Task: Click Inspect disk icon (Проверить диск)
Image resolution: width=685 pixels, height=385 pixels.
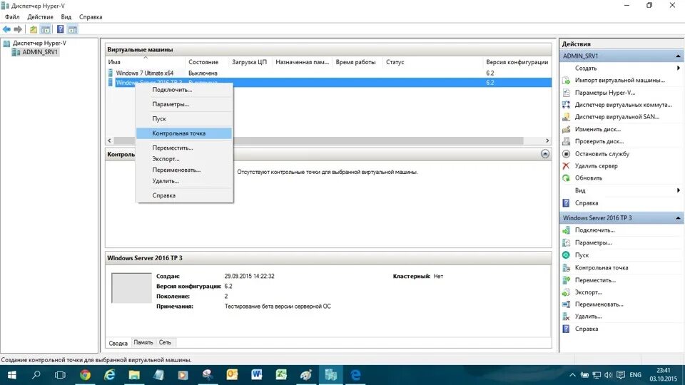Action: pos(566,141)
